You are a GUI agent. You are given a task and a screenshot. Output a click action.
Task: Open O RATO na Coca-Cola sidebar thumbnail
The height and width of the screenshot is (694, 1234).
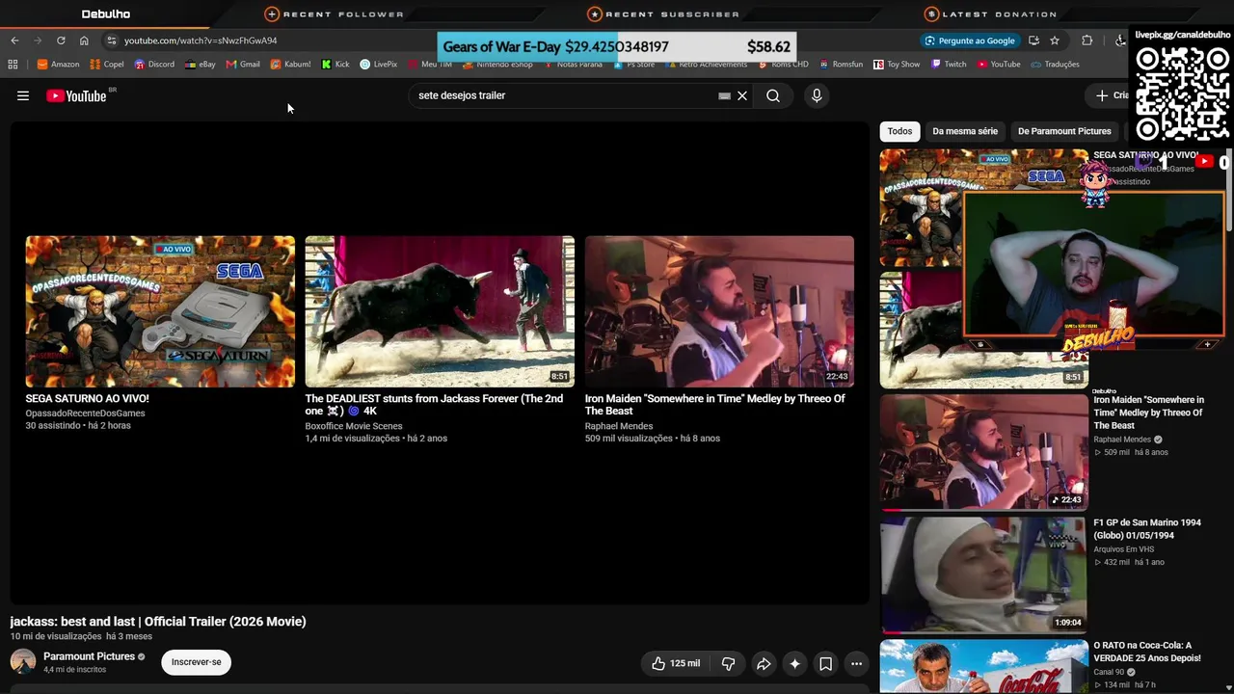click(x=983, y=667)
